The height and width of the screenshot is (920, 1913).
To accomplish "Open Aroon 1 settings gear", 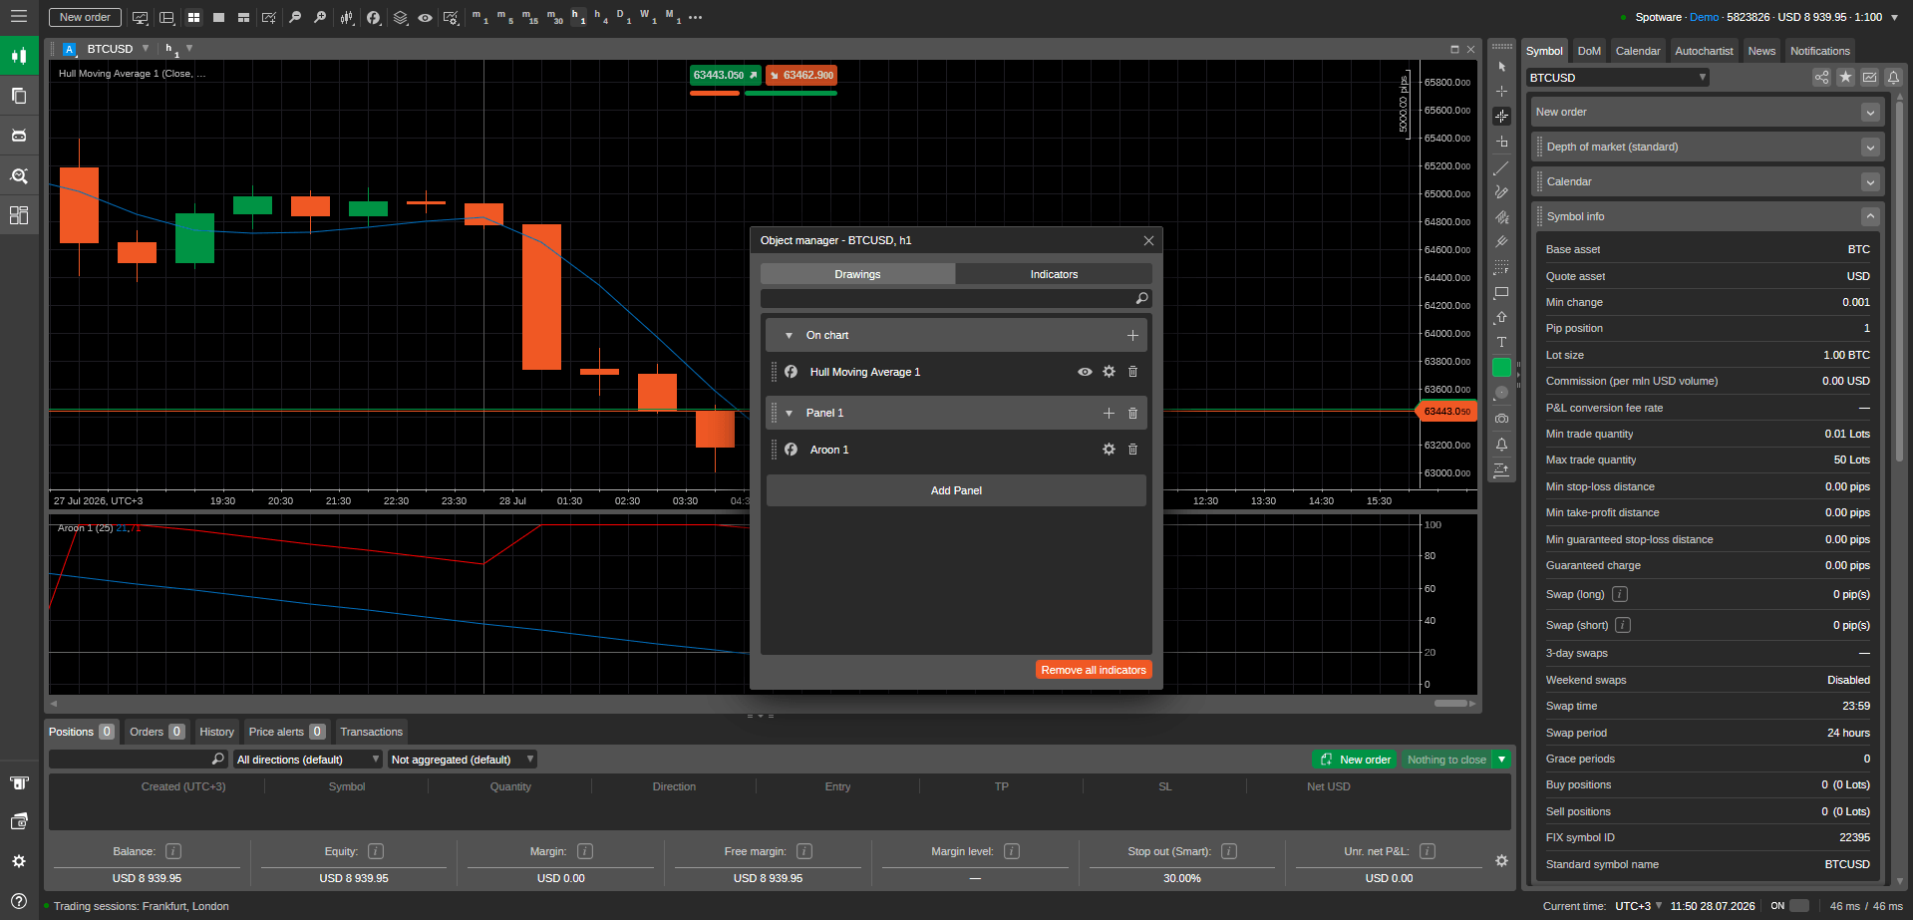I will point(1109,450).
